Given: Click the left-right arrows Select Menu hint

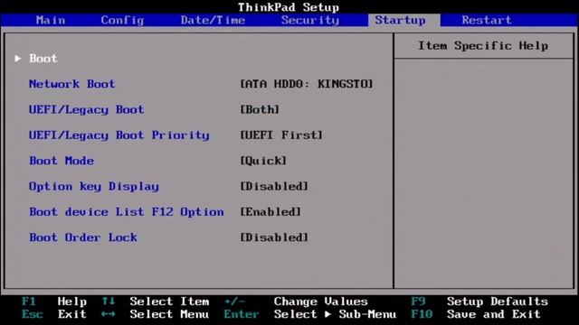Looking at the screenshot, I should [x=156, y=314].
